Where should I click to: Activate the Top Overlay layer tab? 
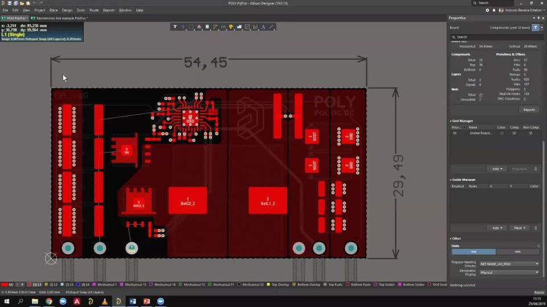(x=278, y=284)
